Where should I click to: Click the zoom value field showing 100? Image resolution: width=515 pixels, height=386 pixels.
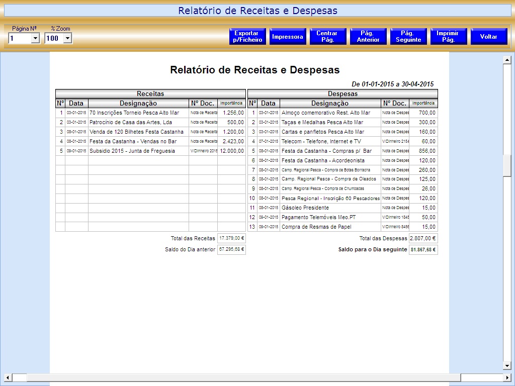point(53,38)
